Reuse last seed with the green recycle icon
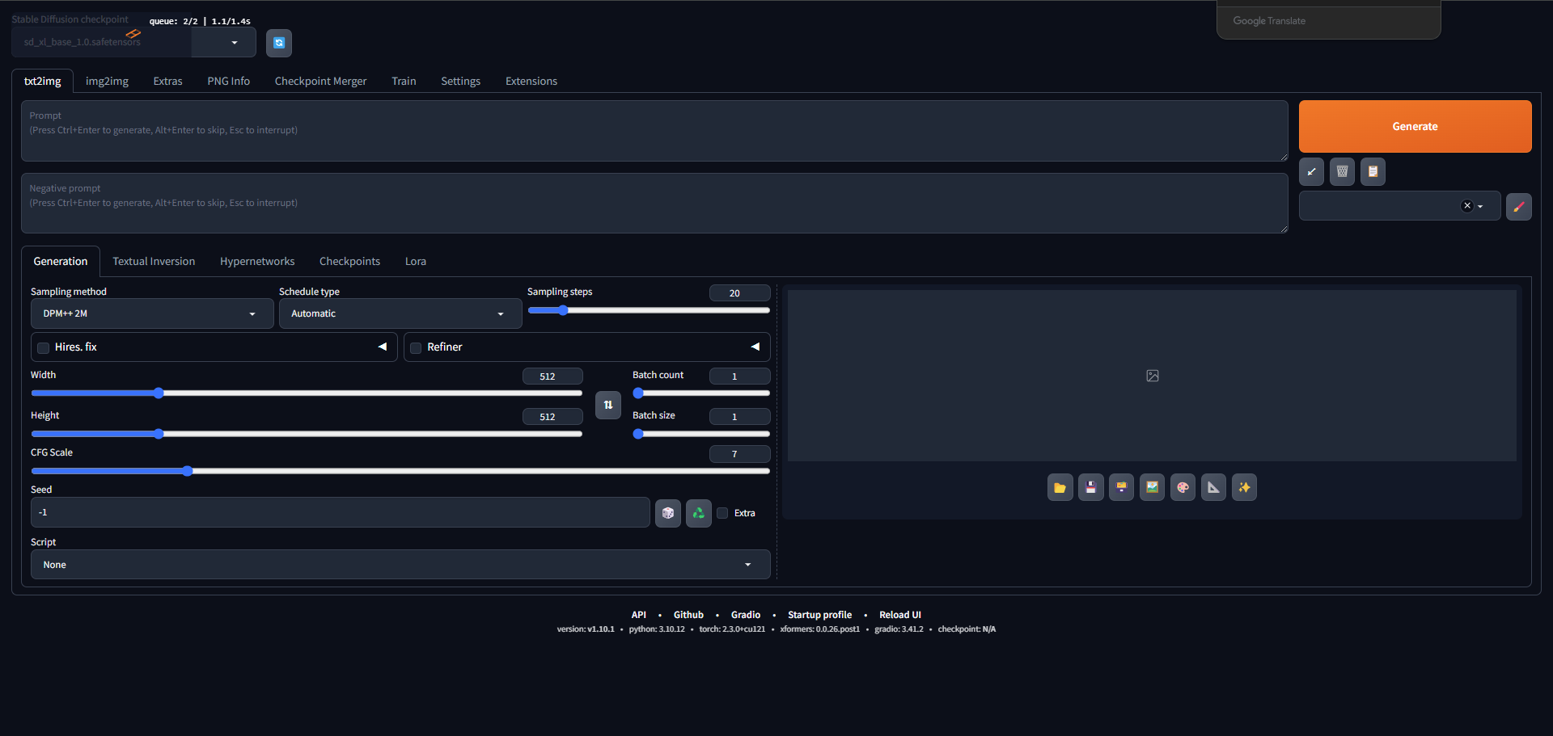 698,513
